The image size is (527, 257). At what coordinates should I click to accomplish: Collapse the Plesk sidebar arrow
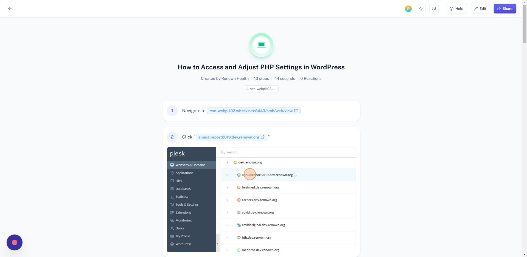click(x=218, y=244)
